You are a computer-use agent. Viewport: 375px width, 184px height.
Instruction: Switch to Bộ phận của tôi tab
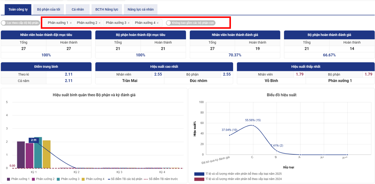click(x=49, y=9)
